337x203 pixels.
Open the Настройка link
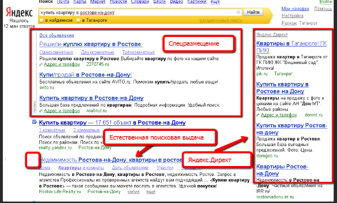coord(292,16)
